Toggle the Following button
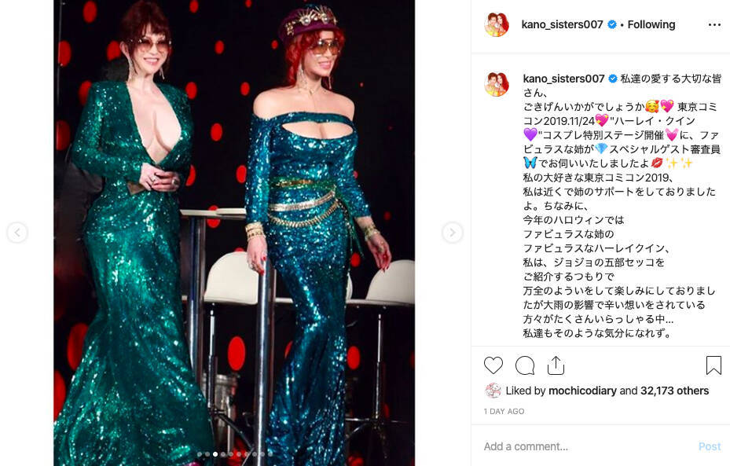Image resolution: width=730 pixels, height=466 pixels. point(651,24)
